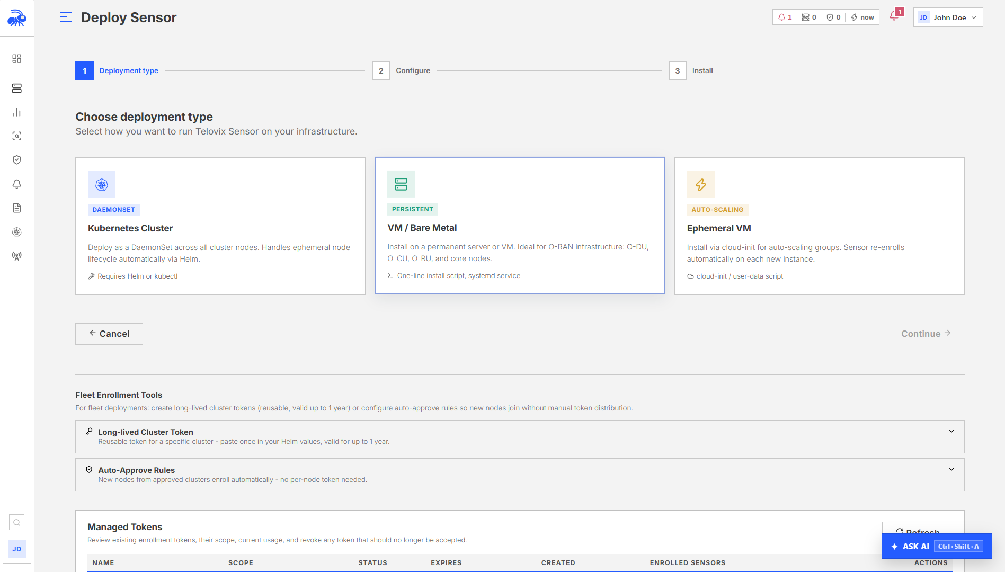Select step 2 Configure

pos(402,71)
